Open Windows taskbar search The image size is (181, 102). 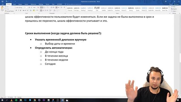7,100
